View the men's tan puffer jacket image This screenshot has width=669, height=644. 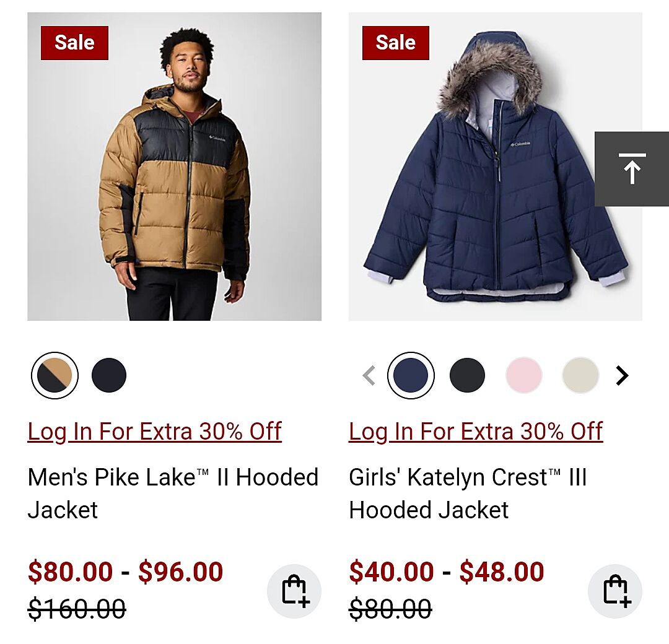(174, 167)
